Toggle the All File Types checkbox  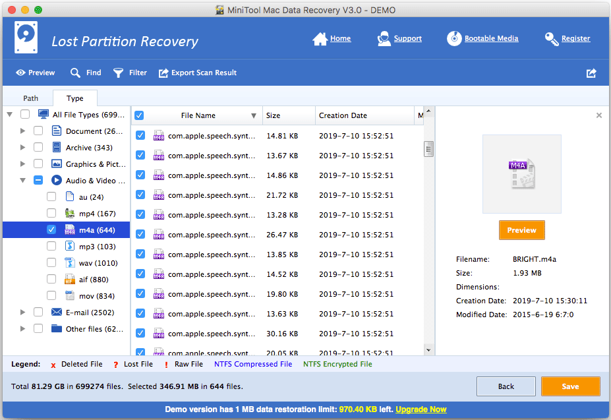(x=25, y=114)
